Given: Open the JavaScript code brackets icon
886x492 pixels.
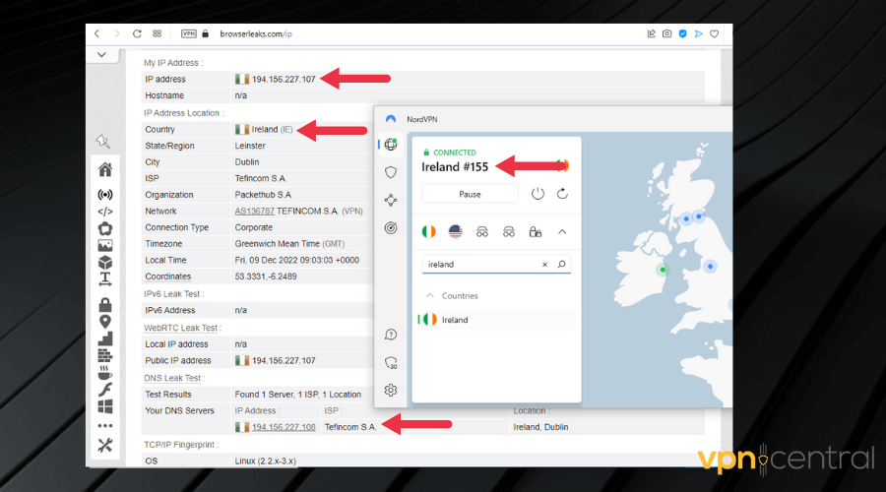Looking at the screenshot, I should [x=105, y=212].
